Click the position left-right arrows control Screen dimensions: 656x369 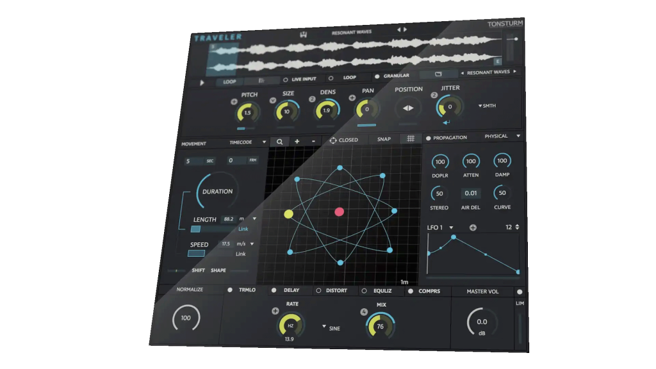[x=407, y=108]
